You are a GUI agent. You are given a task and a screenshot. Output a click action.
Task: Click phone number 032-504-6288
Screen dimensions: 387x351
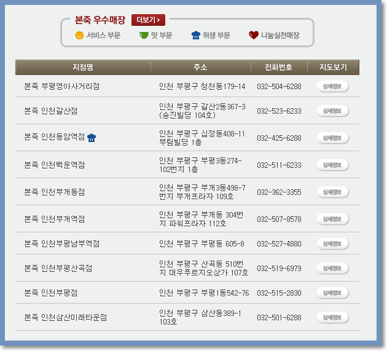pyautogui.click(x=279, y=87)
